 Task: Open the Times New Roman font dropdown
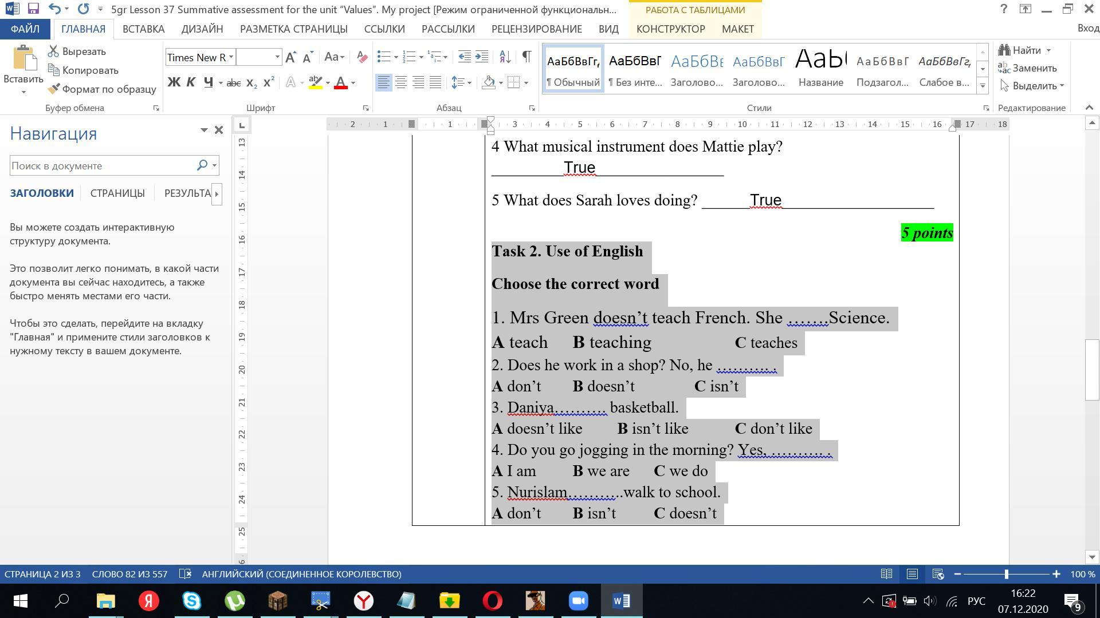(231, 57)
